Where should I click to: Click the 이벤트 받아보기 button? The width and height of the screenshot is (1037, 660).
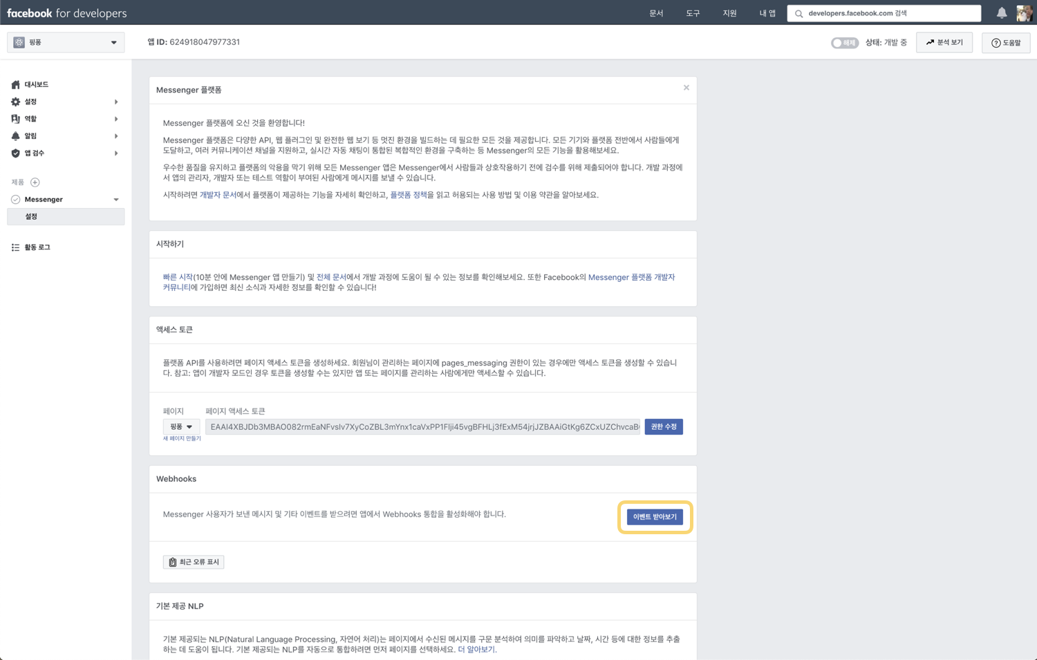(655, 517)
